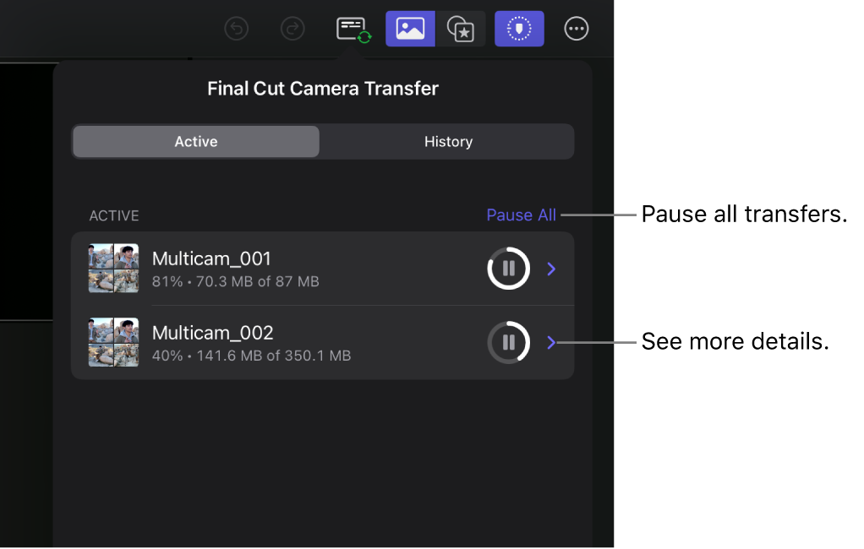The width and height of the screenshot is (864, 549).
Task: Expand details for Multicam_001 transfer
Action: [551, 268]
